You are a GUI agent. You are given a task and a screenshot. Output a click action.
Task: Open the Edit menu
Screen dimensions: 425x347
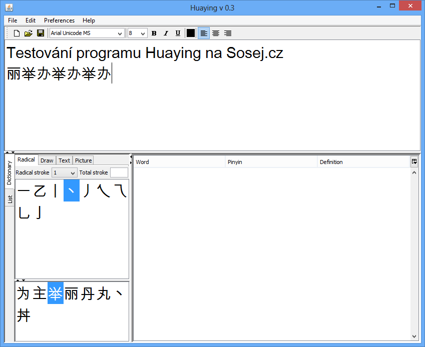[x=31, y=20]
